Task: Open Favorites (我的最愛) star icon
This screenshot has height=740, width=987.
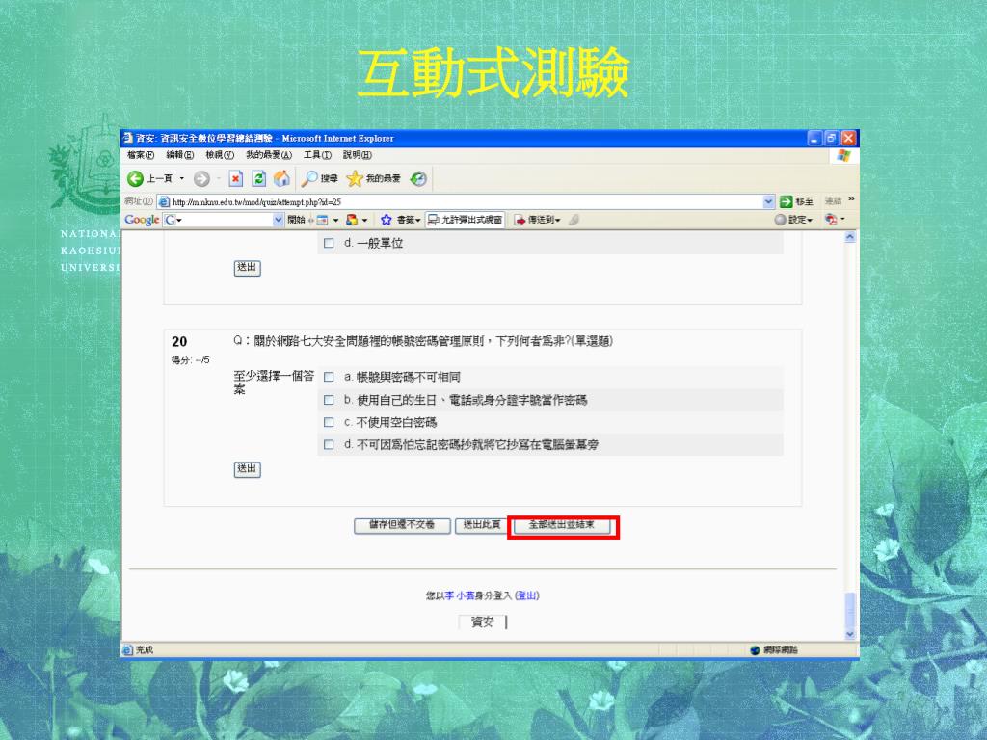Action: [x=355, y=178]
